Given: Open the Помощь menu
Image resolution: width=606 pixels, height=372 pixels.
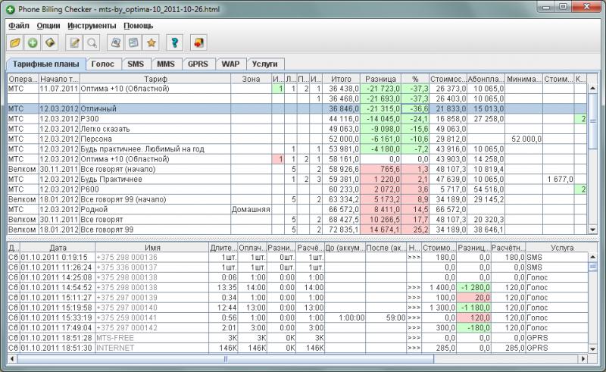Looking at the screenshot, I should [x=139, y=26].
